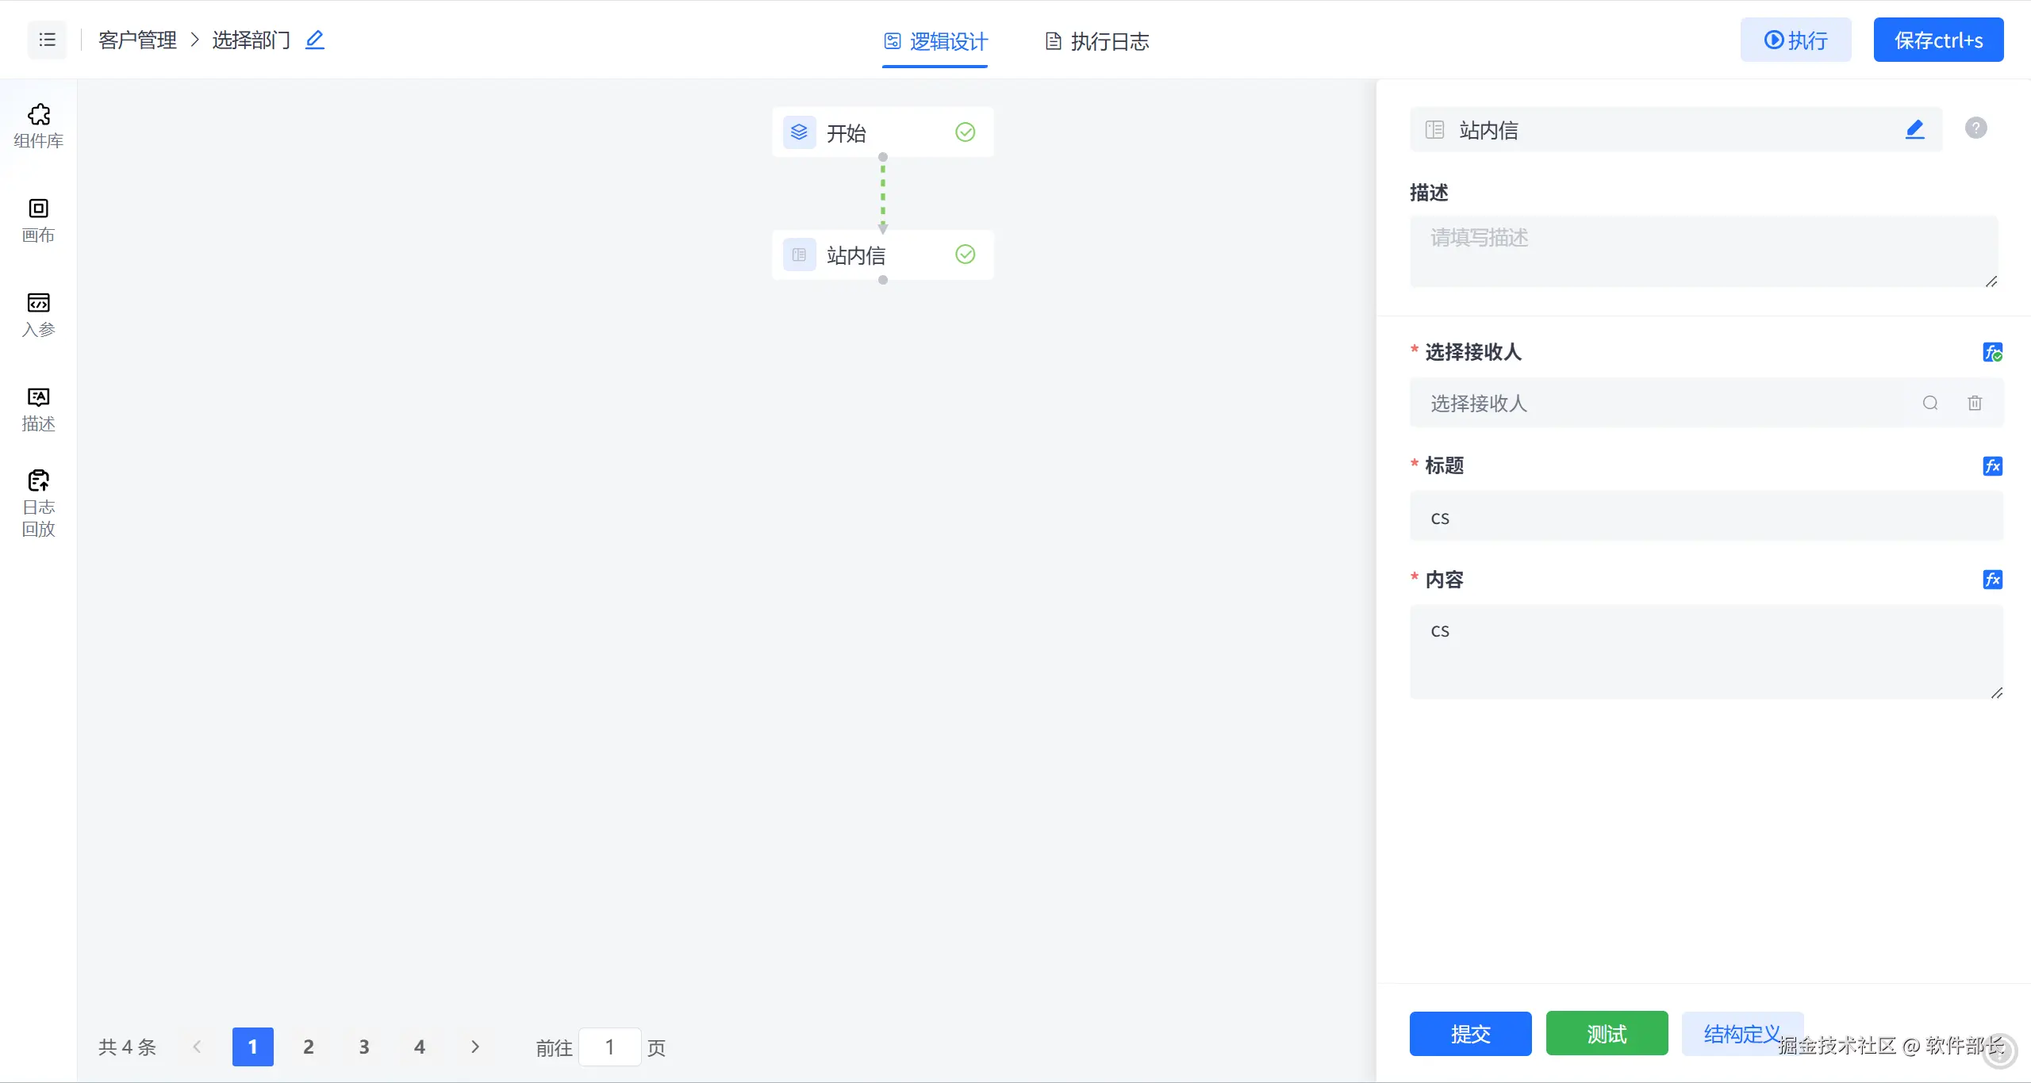Go to page 3 in pagination

[x=364, y=1047]
